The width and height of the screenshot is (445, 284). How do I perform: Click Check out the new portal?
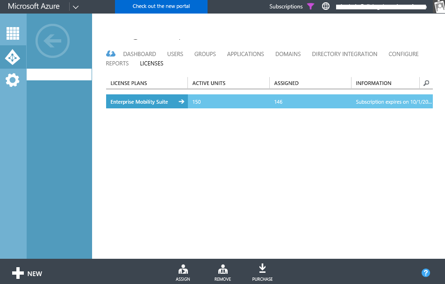pos(161,7)
